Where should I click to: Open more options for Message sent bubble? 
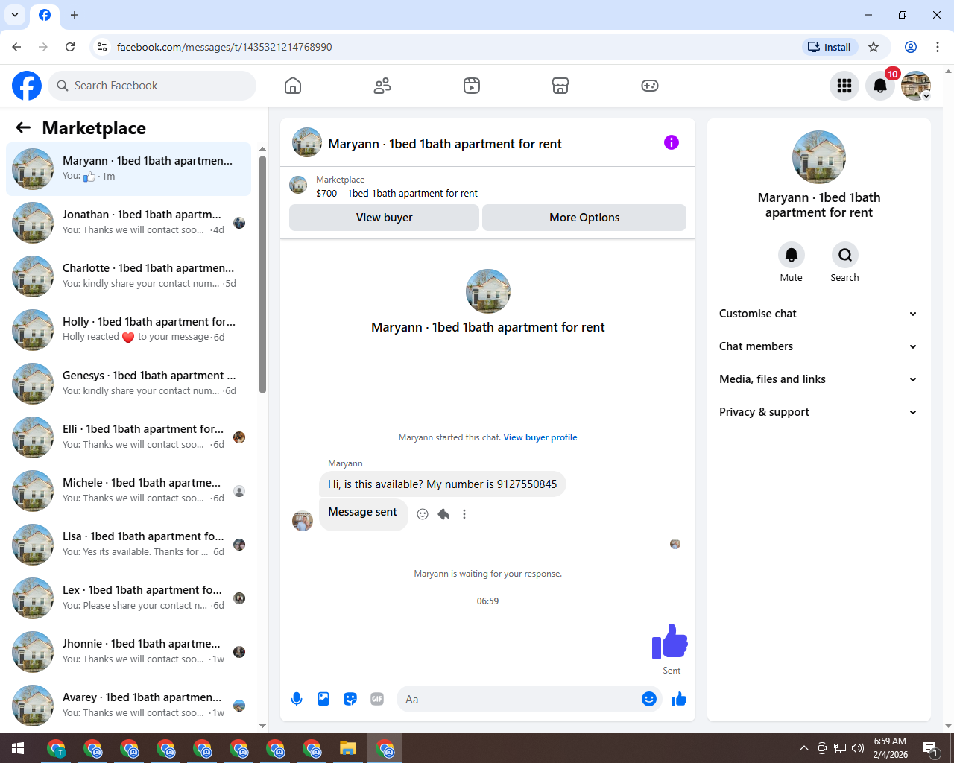464,514
